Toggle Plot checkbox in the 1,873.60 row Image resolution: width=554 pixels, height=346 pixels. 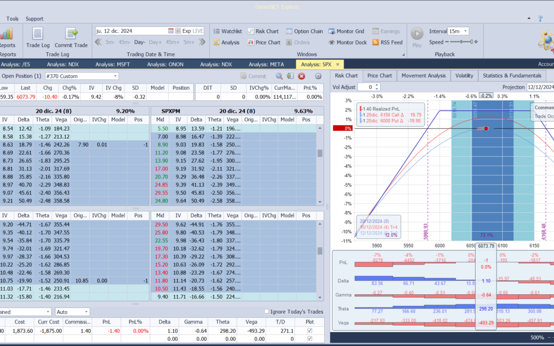[310, 331]
